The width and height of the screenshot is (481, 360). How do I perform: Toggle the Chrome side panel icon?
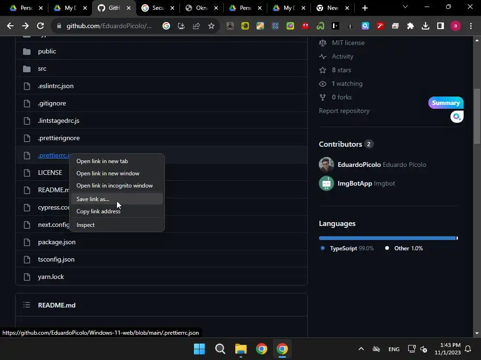(441, 26)
